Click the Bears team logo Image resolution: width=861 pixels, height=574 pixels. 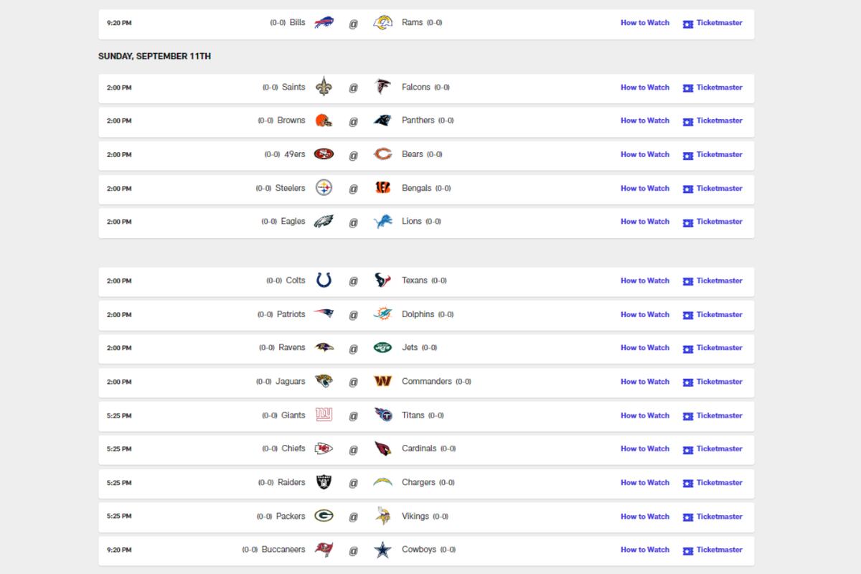point(383,154)
